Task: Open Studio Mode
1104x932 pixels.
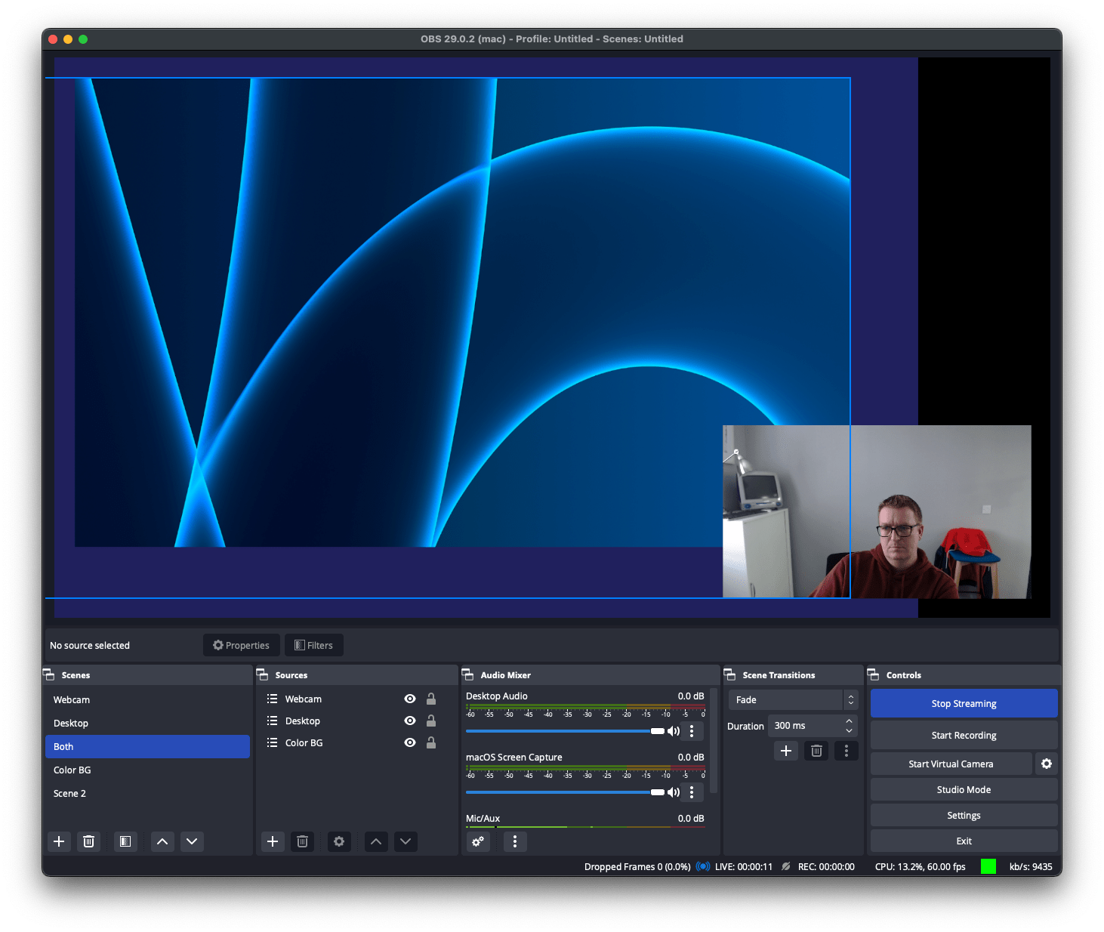Action: point(964,789)
